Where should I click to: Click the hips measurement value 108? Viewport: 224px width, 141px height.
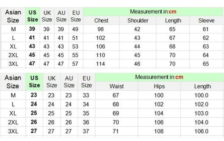[x=159, y=131]
